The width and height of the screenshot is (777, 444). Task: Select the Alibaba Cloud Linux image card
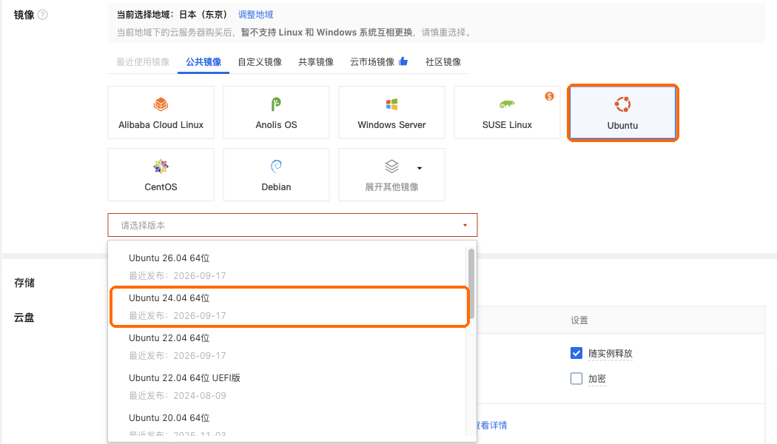click(x=161, y=112)
